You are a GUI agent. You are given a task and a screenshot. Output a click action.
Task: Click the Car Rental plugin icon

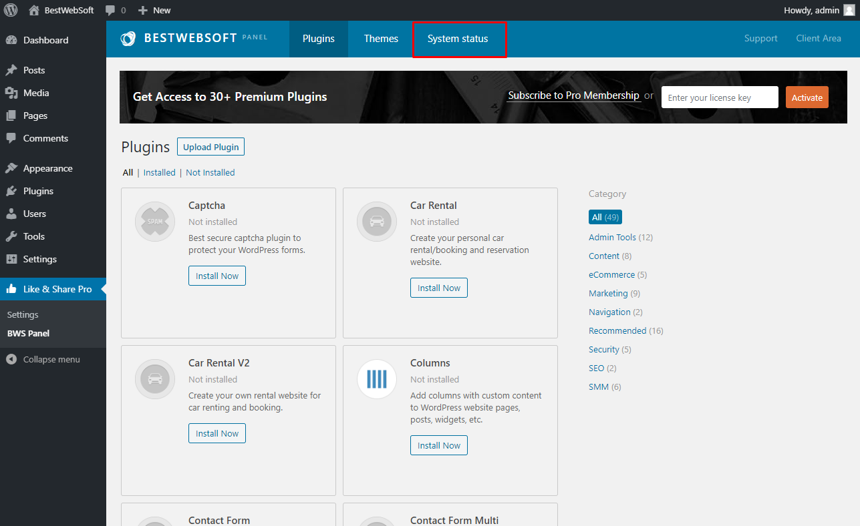[x=377, y=222]
